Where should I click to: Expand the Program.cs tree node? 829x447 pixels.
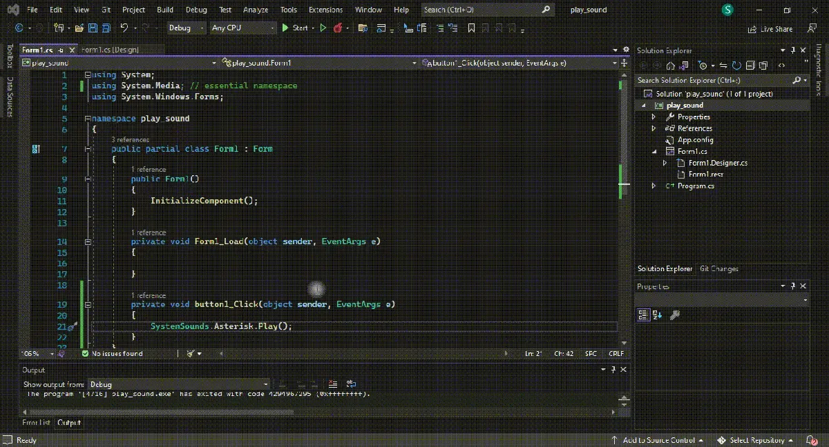(654, 186)
